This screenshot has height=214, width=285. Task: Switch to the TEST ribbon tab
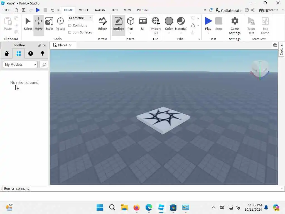tap(115, 10)
